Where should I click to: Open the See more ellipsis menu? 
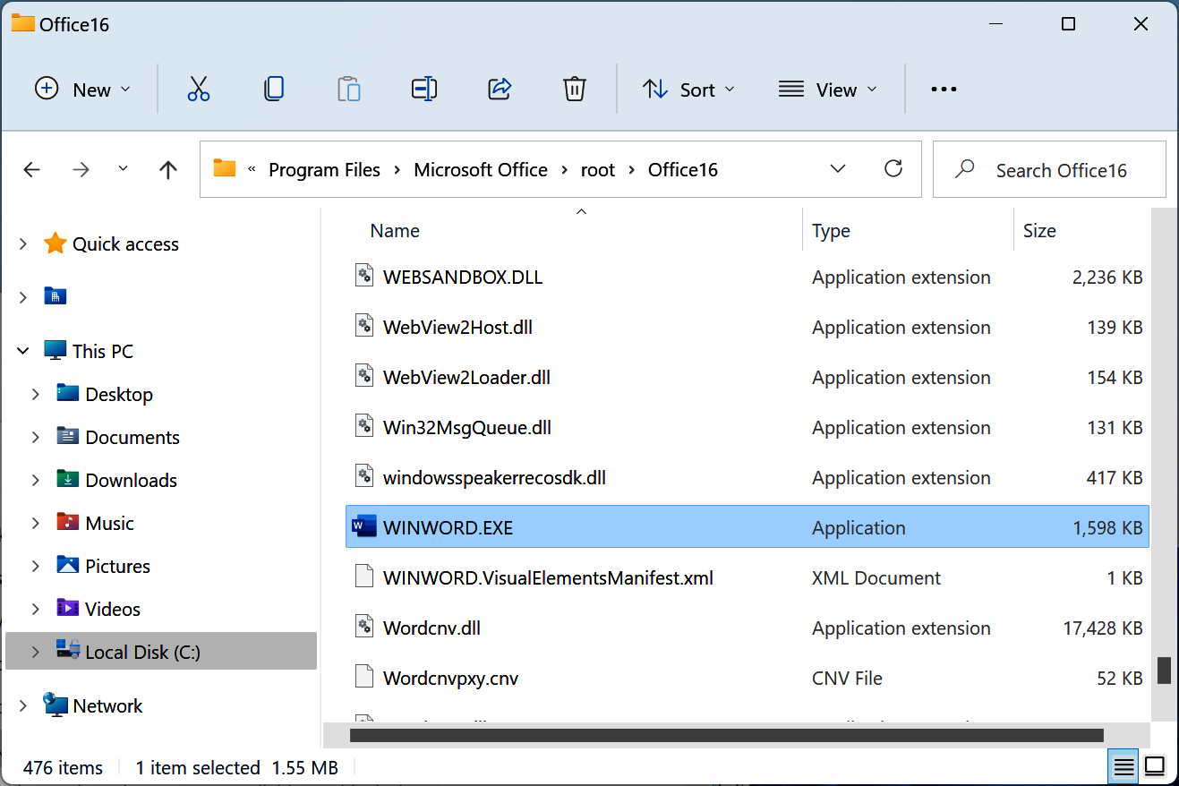click(x=944, y=89)
